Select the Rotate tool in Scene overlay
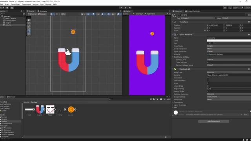 coord(29,26)
